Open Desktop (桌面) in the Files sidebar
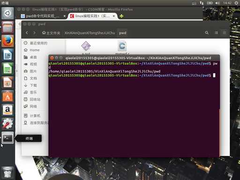Image resolution: width=240 pixels, height=180 pixels. (30, 57)
